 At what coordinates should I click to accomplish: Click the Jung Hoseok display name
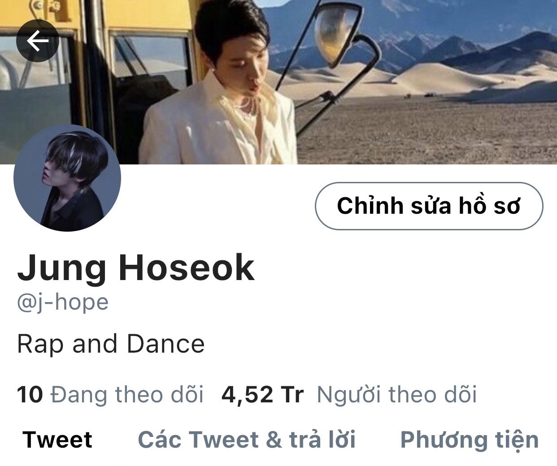(136, 268)
